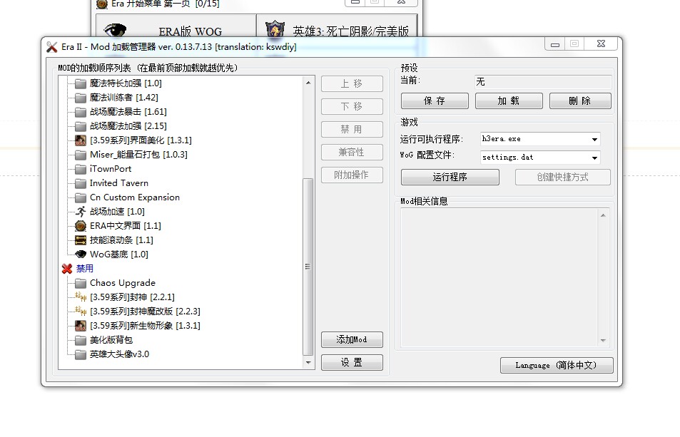
Task: Select the 英雄大头像v3.0 mod name
Action: tap(120, 354)
